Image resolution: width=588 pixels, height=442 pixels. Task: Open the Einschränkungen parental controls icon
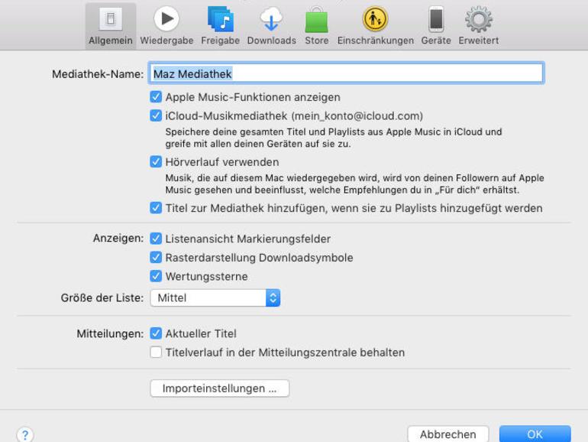point(375,19)
